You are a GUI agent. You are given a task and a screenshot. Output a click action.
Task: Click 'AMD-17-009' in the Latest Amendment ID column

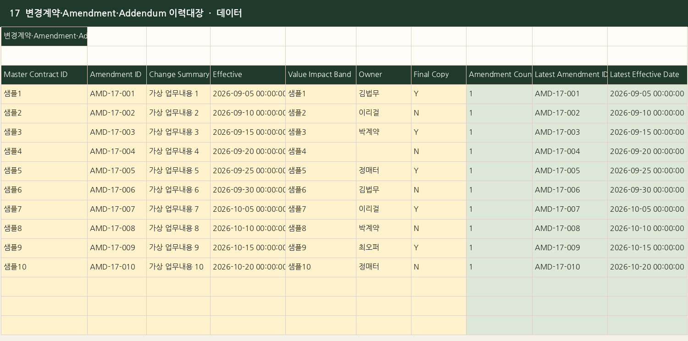click(570, 248)
